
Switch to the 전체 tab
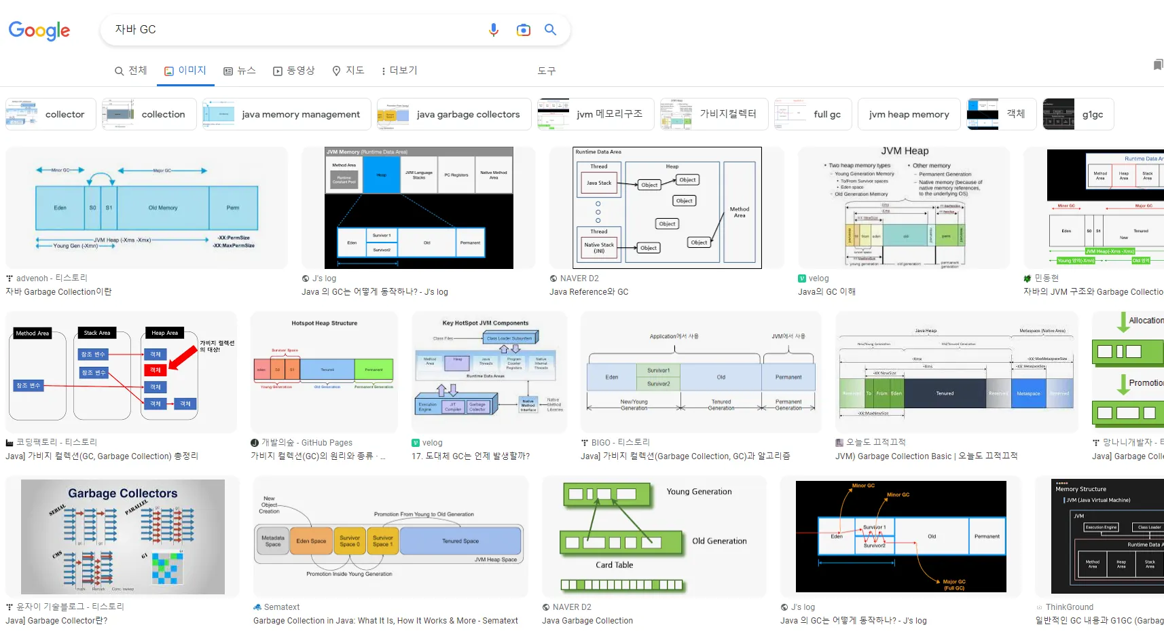click(131, 71)
